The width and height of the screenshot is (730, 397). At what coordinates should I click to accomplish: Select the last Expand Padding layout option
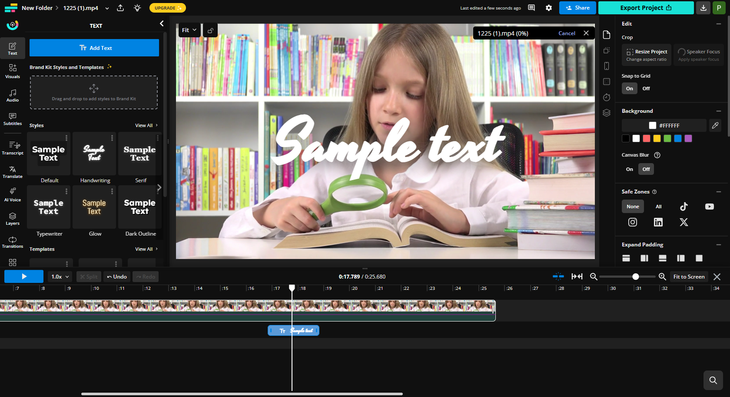point(699,258)
